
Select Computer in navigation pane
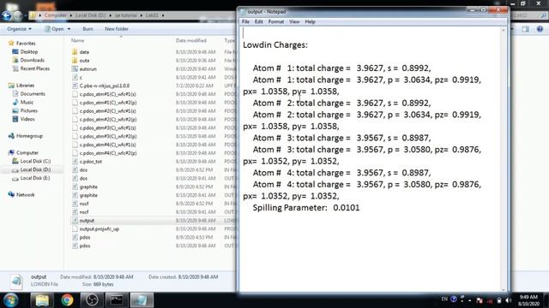[x=27, y=152]
